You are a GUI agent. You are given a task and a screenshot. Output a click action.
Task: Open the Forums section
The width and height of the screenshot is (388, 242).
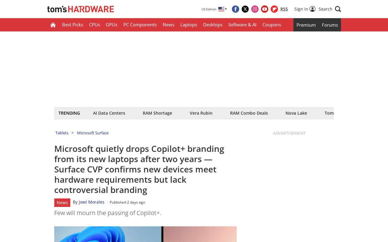pyautogui.click(x=330, y=25)
